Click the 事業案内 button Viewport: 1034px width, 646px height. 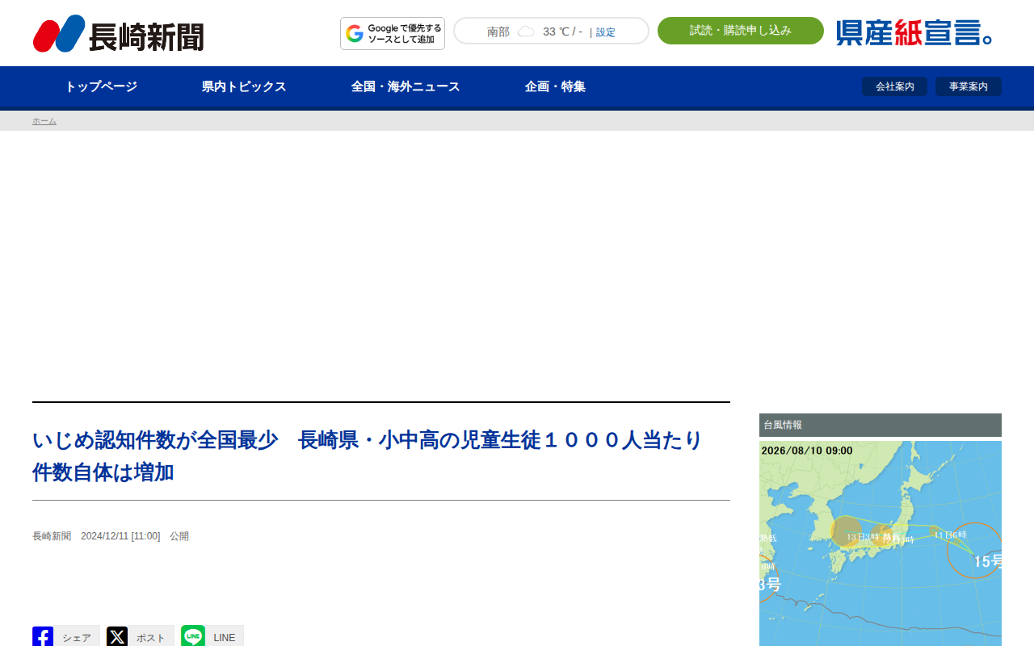click(x=969, y=86)
